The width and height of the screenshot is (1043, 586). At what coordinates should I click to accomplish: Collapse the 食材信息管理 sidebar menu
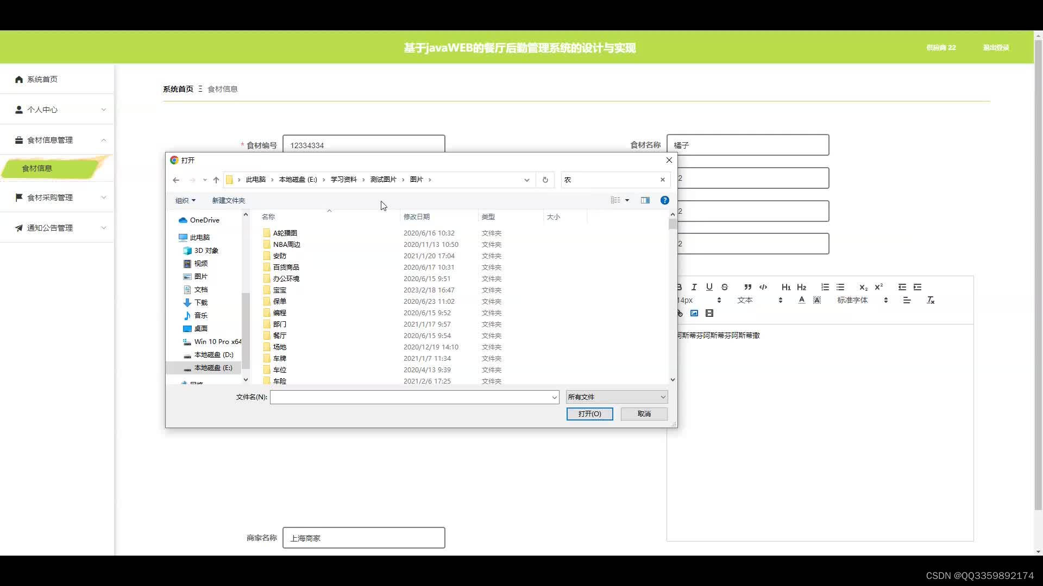[57, 140]
